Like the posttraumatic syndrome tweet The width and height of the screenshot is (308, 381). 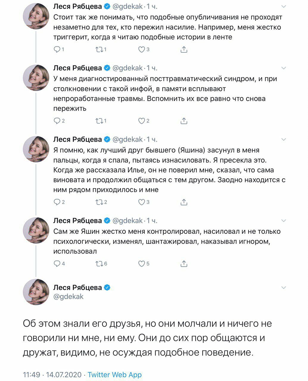point(141,121)
